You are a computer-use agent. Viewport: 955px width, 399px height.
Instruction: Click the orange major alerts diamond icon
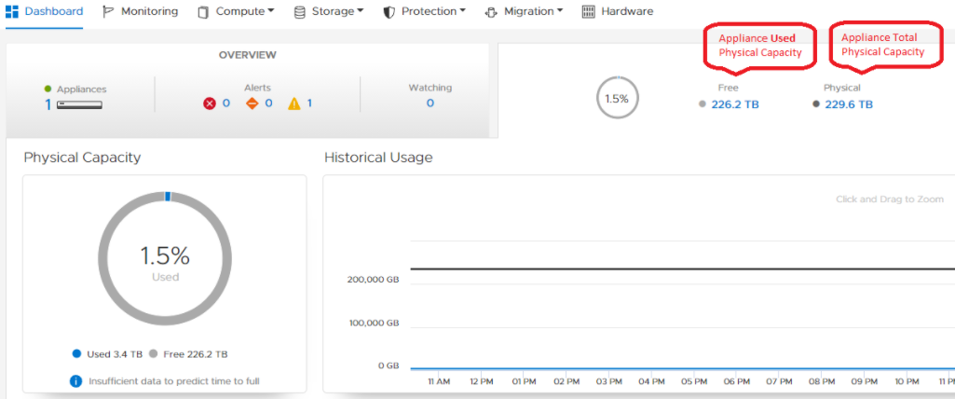[x=252, y=103]
